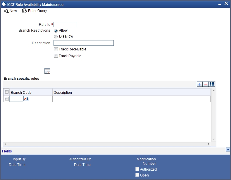Click the Enter Query text label

coord(37,11)
